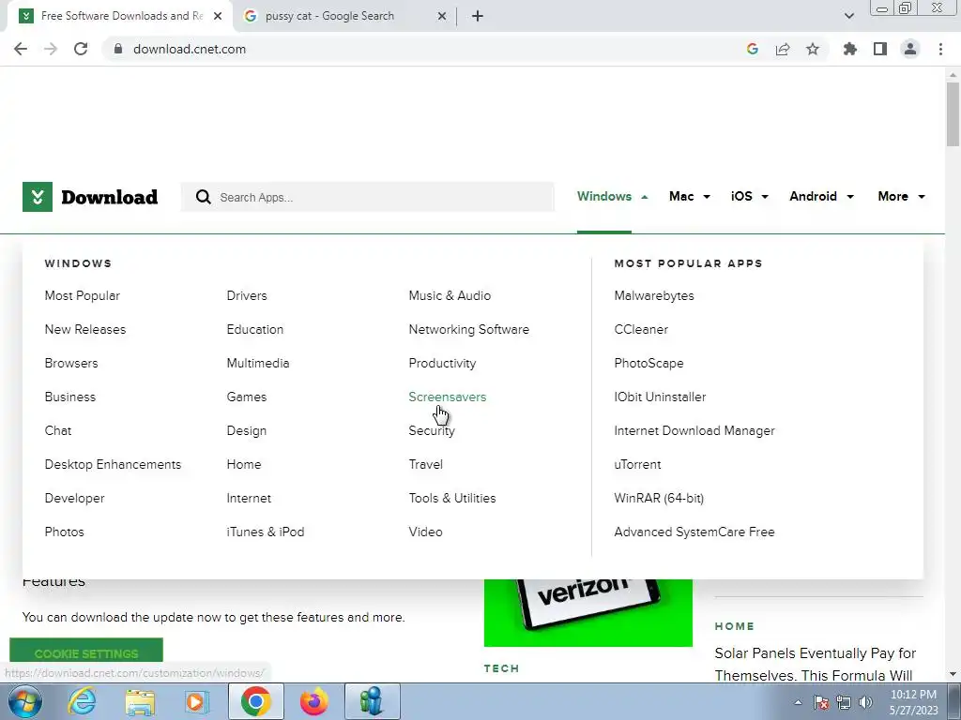Open the Chrome extensions puzzle icon

pos(850,49)
